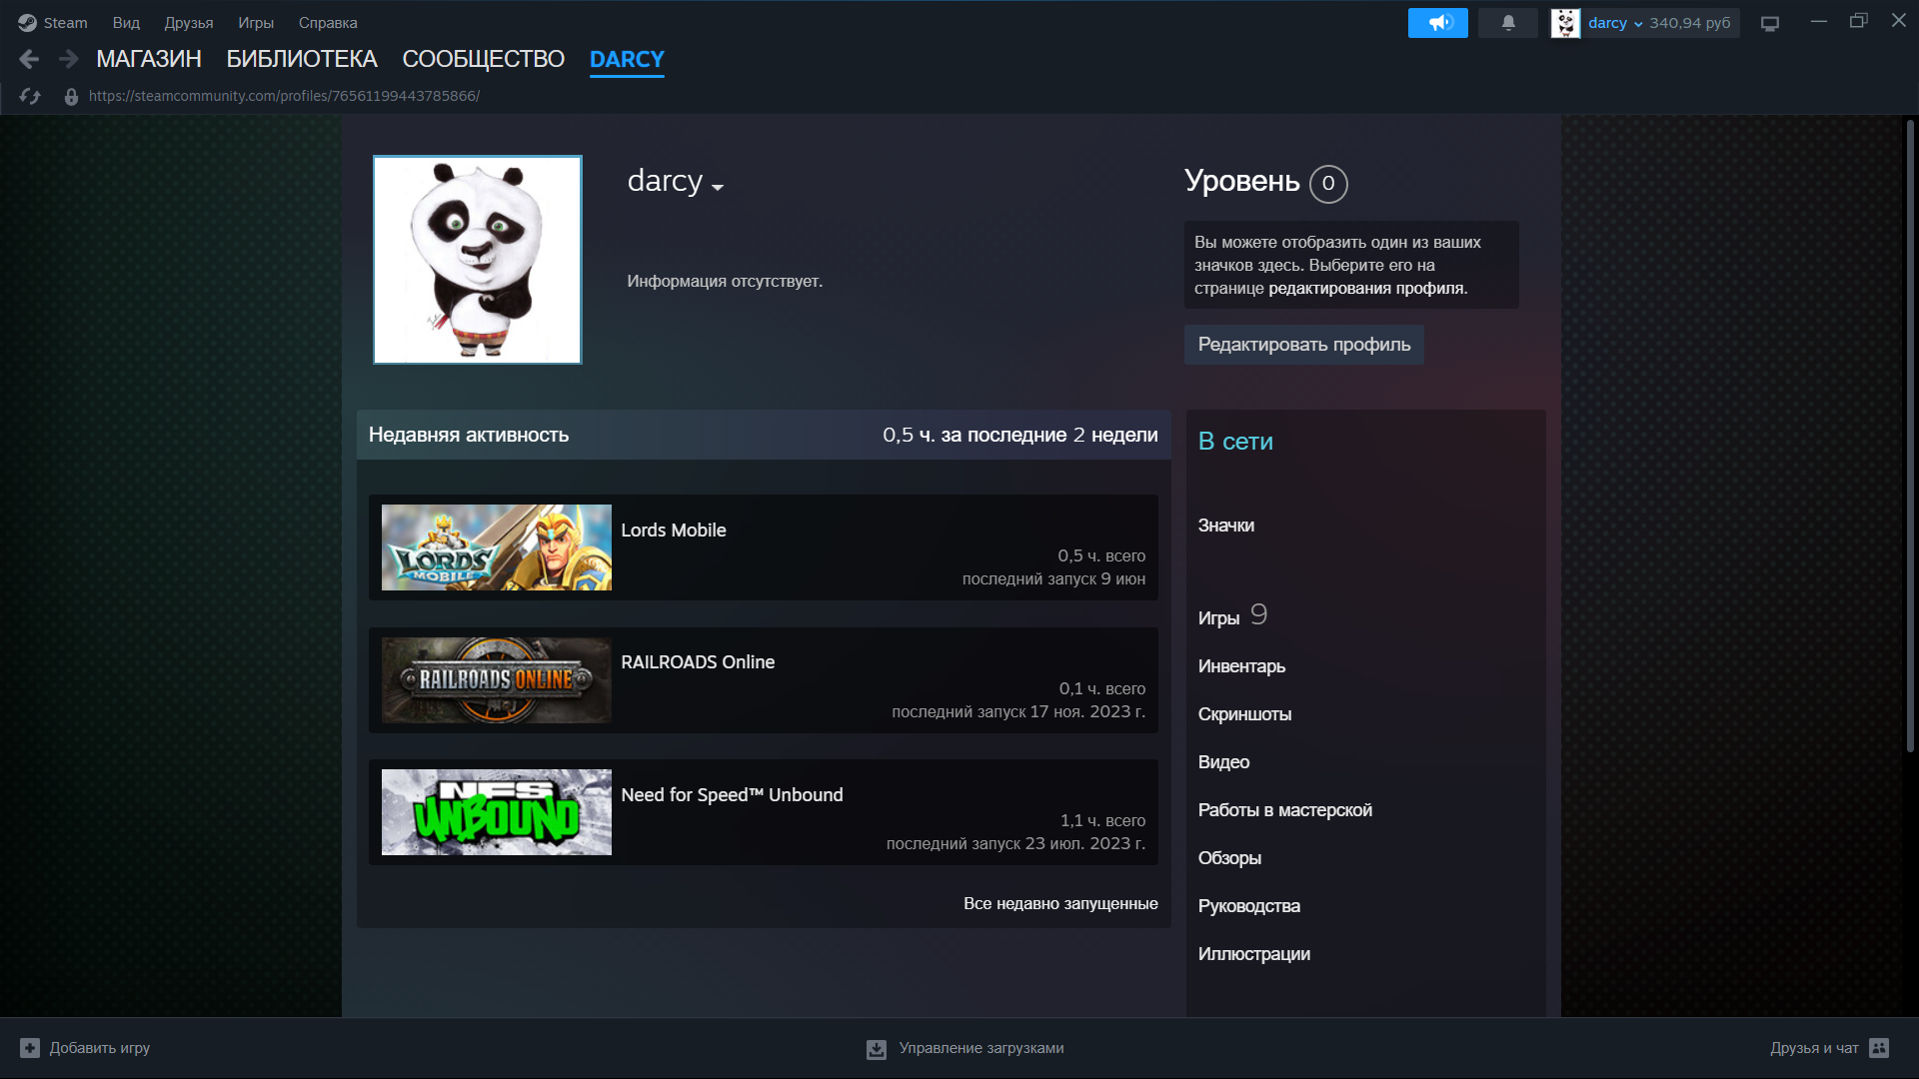The image size is (1919, 1079).
Task: Select Need for Speed Unbound game icon
Action: [496, 811]
